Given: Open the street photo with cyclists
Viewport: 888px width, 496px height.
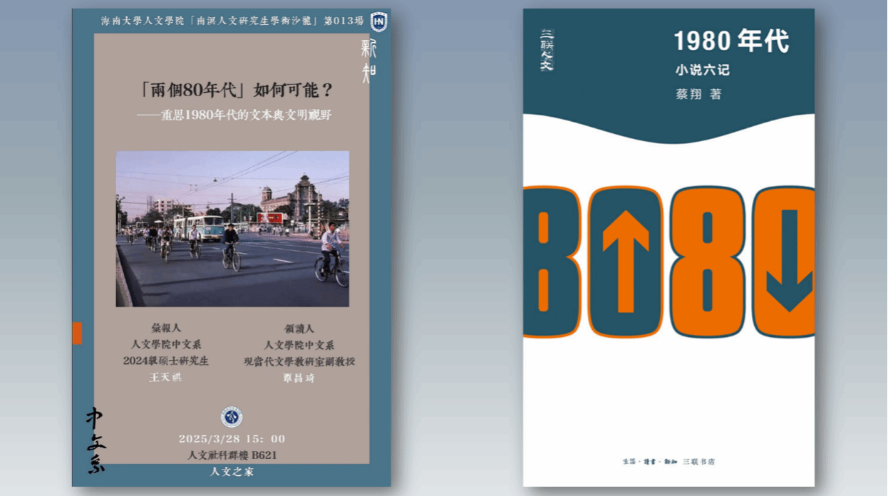Looking at the screenshot, I should pyautogui.click(x=232, y=228).
